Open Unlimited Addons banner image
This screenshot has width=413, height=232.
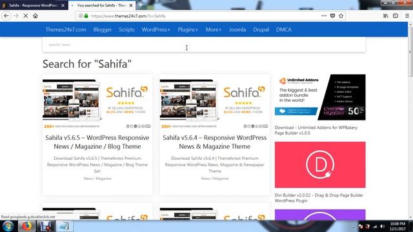(320, 97)
